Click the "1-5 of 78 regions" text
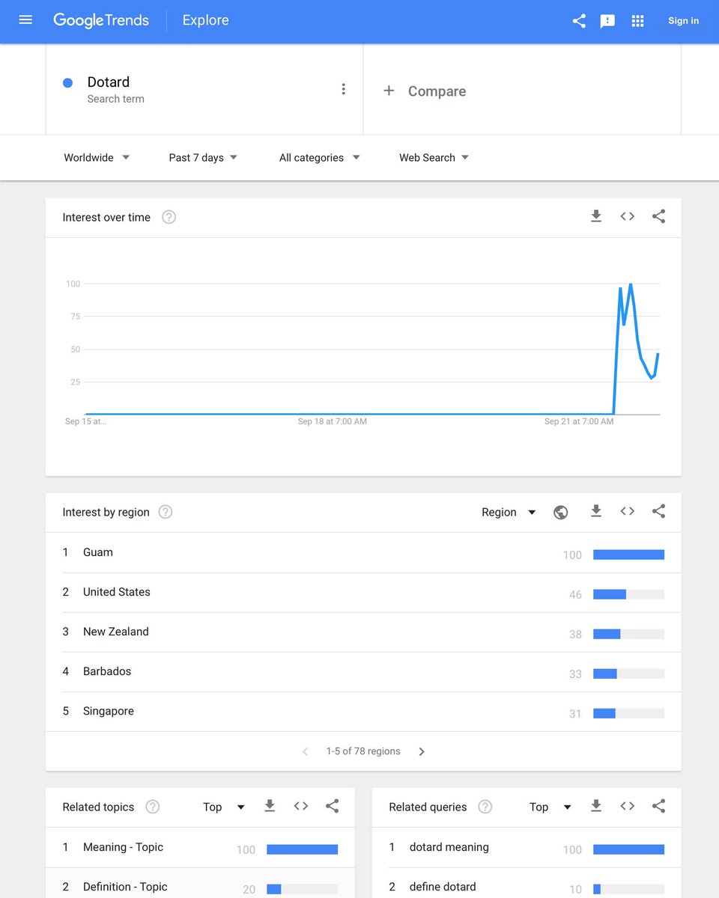 pyautogui.click(x=363, y=751)
